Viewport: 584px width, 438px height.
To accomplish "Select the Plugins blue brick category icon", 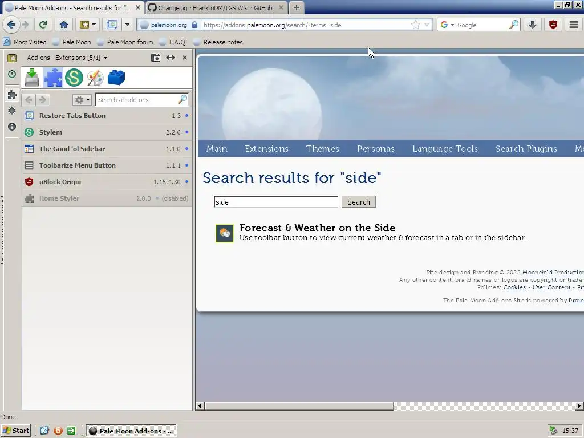I will [116, 78].
